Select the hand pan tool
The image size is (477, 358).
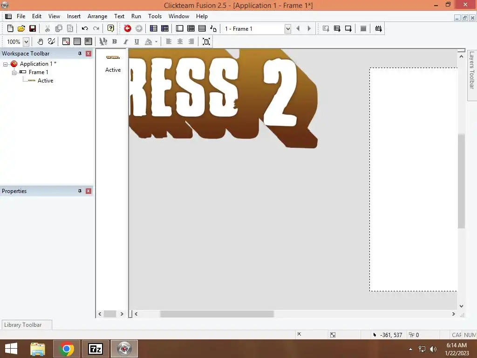click(40, 41)
